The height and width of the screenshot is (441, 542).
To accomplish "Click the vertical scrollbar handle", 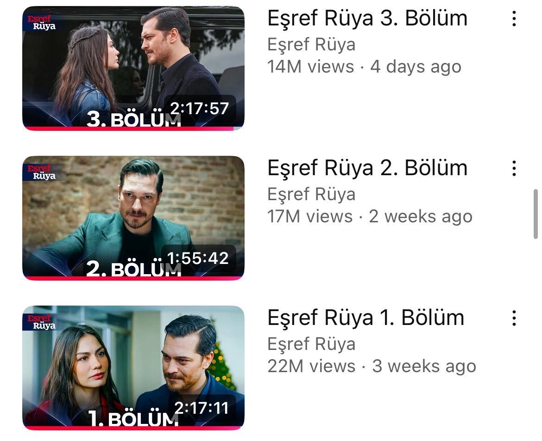I will (x=536, y=214).
